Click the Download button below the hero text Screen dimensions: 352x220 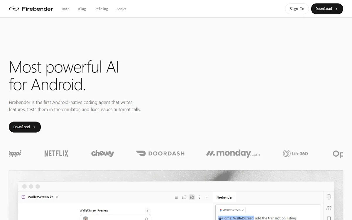tap(25, 127)
